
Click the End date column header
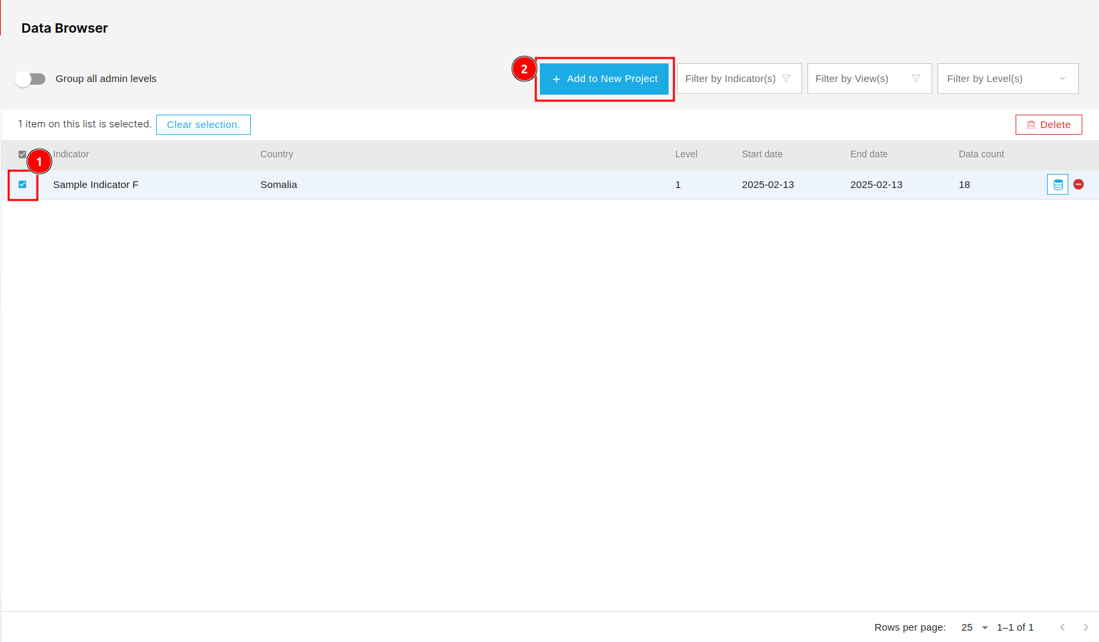(x=869, y=154)
